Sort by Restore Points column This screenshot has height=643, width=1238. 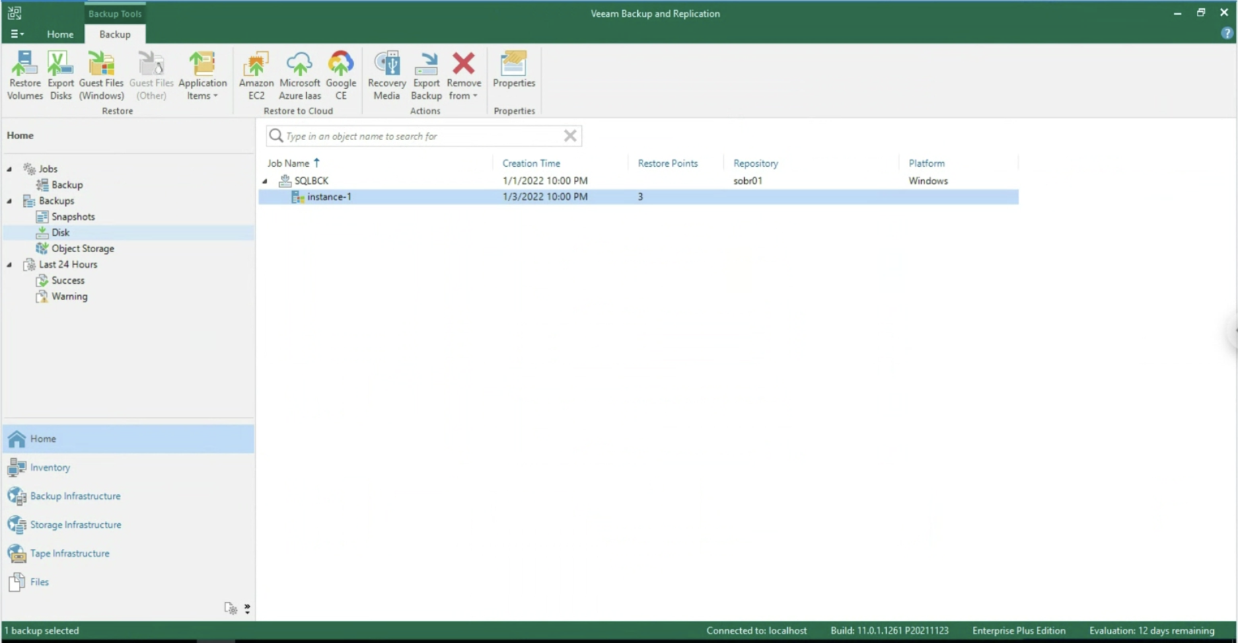pyautogui.click(x=667, y=163)
